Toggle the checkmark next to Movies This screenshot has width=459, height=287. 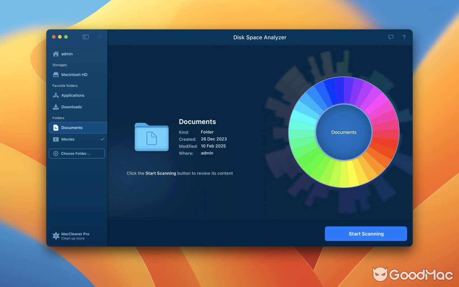coord(102,139)
